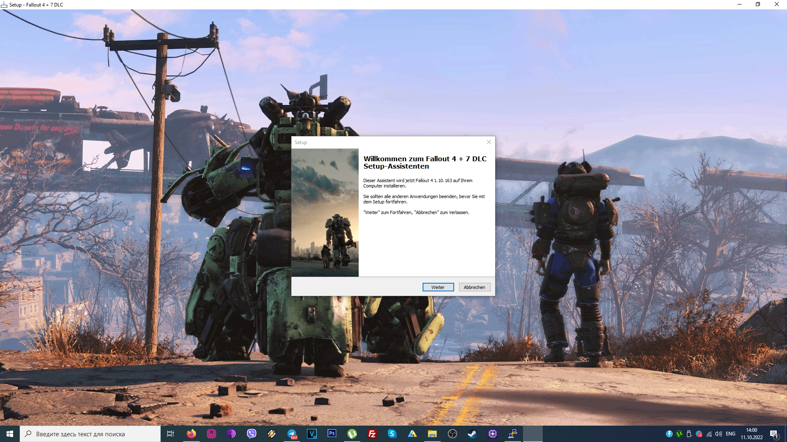Switch ENG input language indicator
787x442 pixels.
point(730,434)
